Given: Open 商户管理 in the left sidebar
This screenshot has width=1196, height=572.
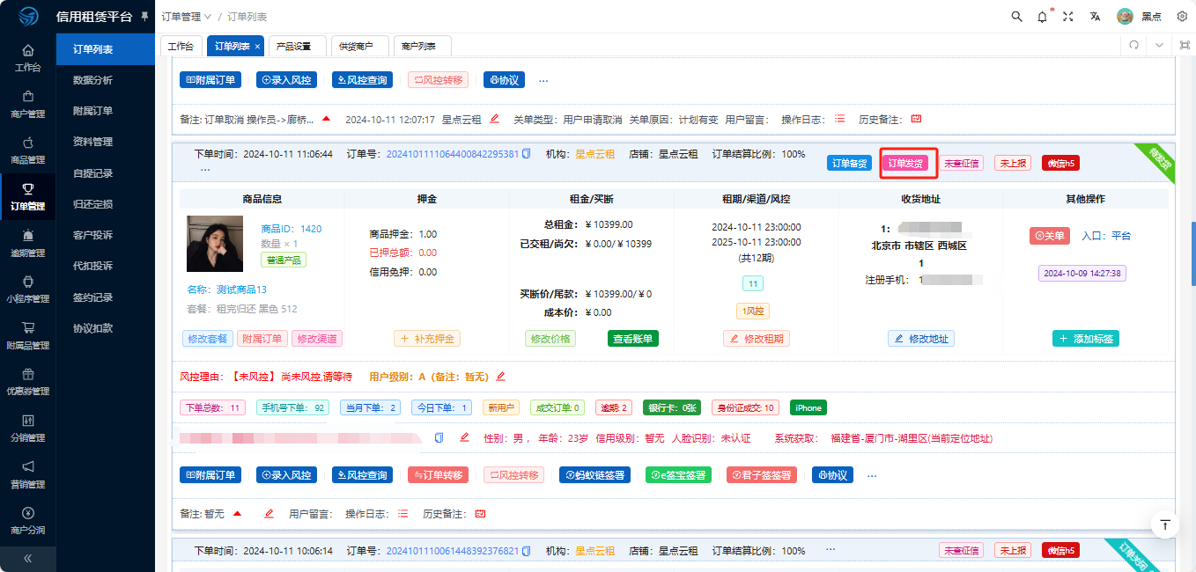Looking at the screenshot, I should coord(28,104).
